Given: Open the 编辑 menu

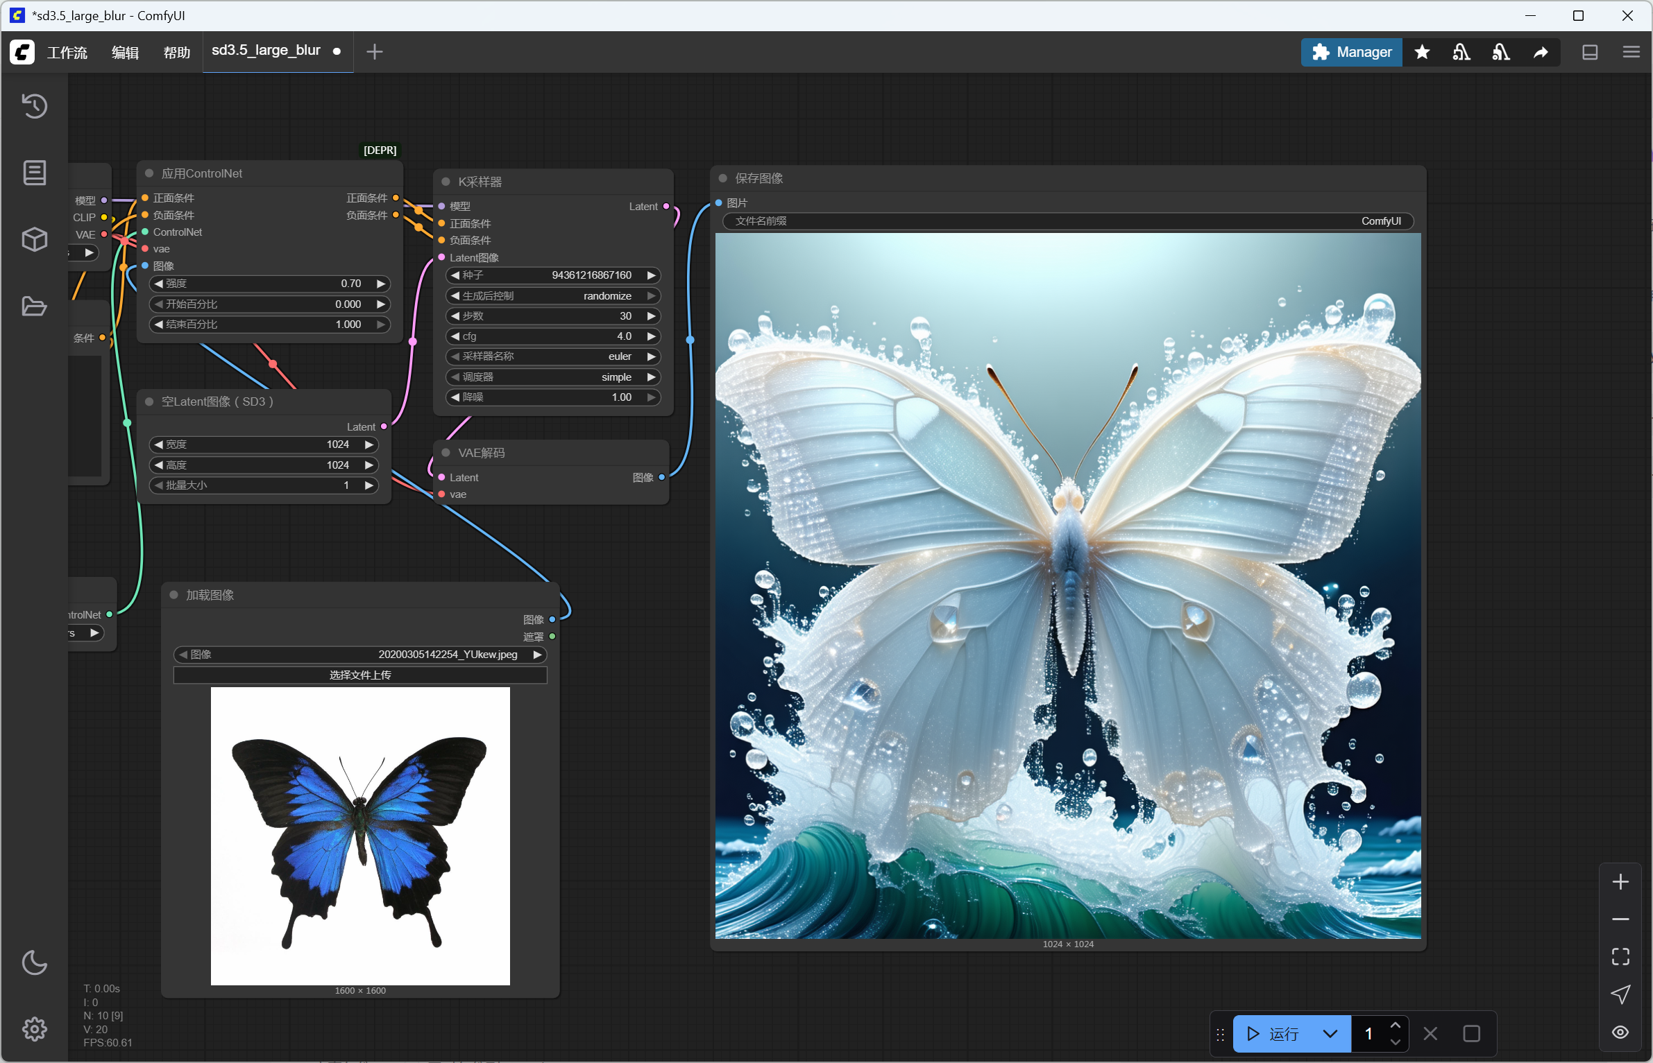Looking at the screenshot, I should tap(126, 53).
